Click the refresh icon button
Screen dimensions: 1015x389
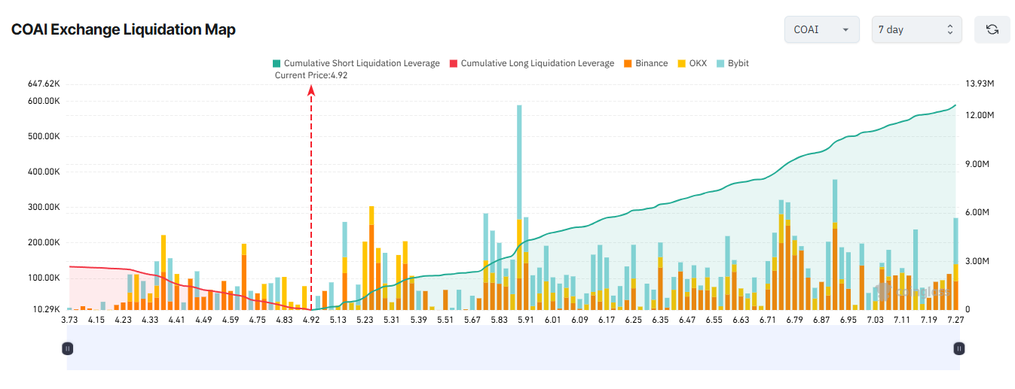[992, 30]
